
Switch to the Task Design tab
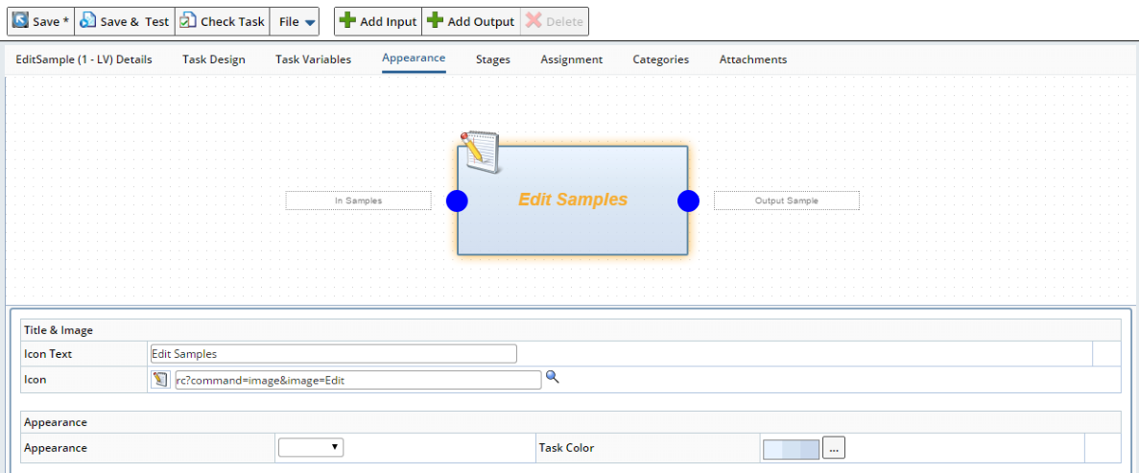[x=214, y=59]
